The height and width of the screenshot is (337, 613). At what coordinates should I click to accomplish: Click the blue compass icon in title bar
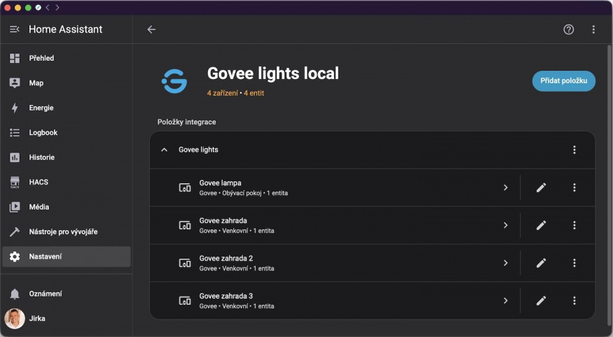(x=38, y=8)
